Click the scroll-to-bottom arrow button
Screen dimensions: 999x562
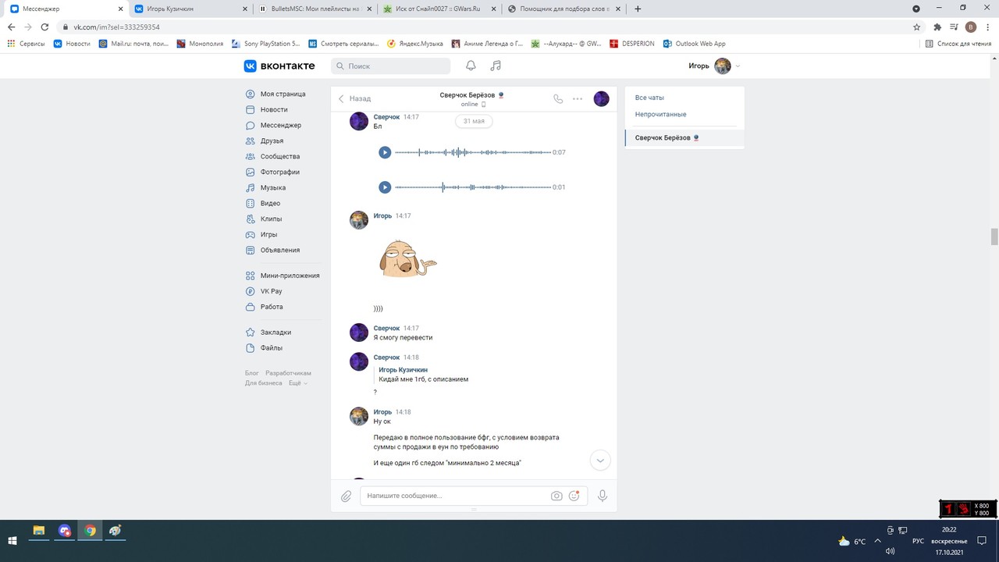tap(600, 461)
